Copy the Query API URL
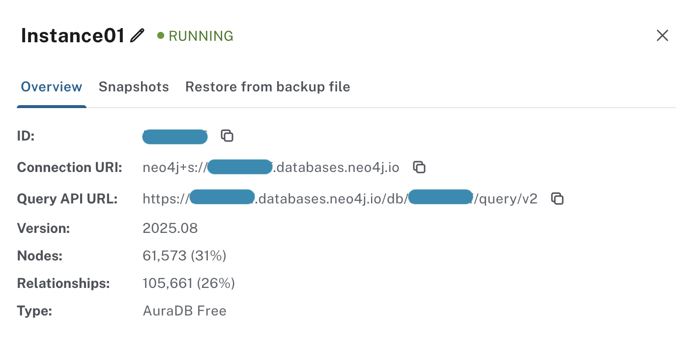This screenshot has height=342, width=691. pyautogui.click(x=557, y=199)
